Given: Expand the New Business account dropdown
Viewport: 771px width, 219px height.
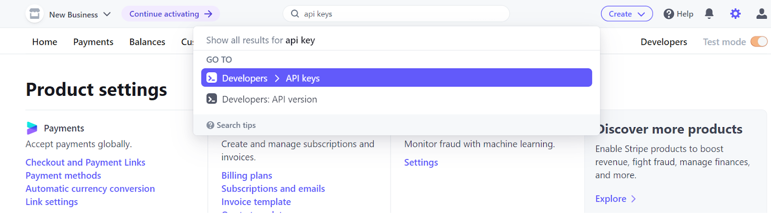Looking at the screenshot, I should (107, 14).
